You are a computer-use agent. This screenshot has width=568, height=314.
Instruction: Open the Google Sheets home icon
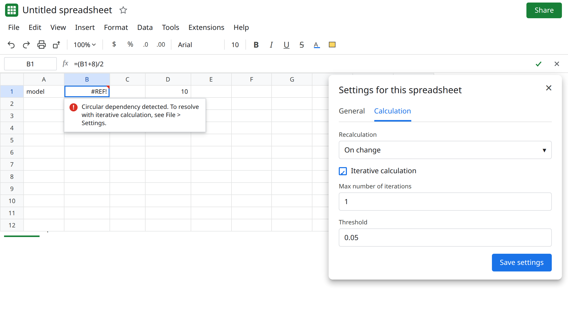pyautogui.click(x=12, y=10)
